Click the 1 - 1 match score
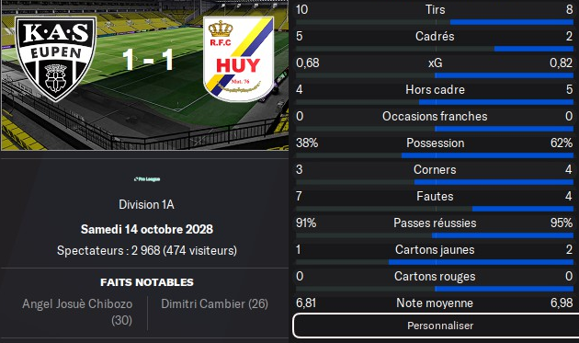This screenshot has width=579, height=343. 148,59
